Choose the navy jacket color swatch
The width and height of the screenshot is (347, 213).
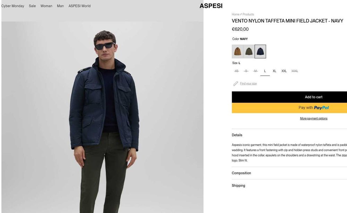tap(260, 52)
